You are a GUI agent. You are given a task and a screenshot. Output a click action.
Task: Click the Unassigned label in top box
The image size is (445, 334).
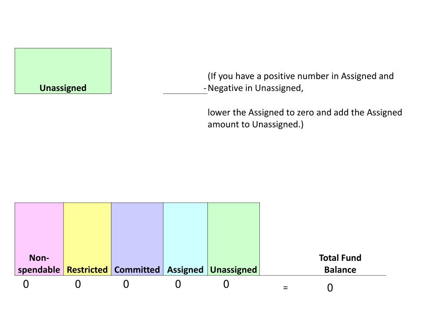pos(63,88)
